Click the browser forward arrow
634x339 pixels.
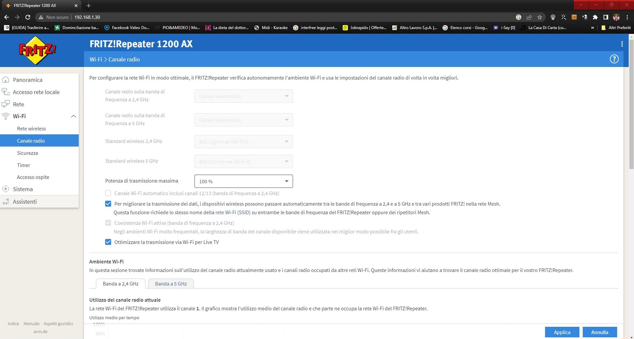pos(17,17)
